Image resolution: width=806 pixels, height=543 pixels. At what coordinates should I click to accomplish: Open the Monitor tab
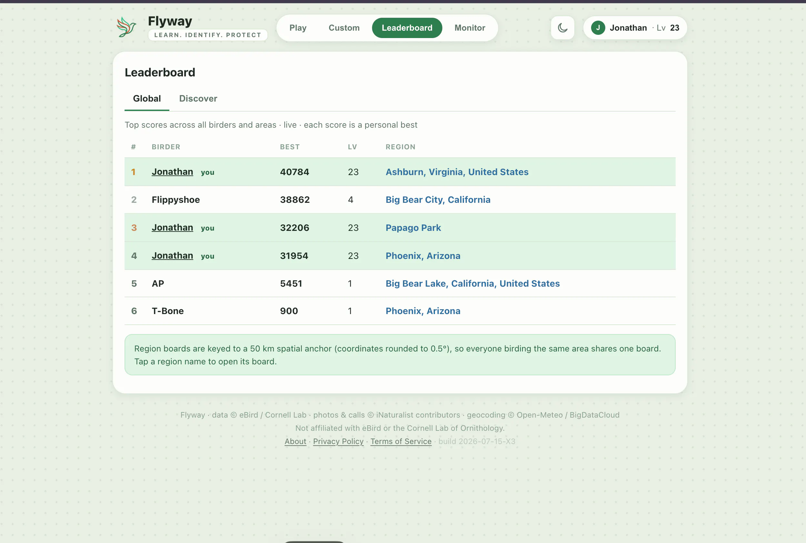469,28
